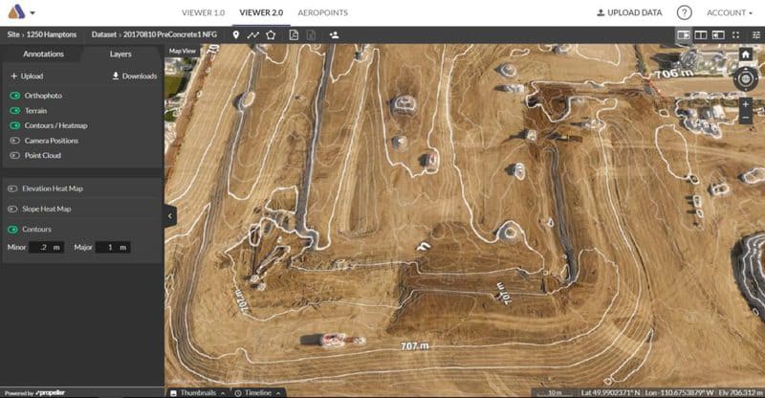Open the help question mark icon

click(684, 12)
